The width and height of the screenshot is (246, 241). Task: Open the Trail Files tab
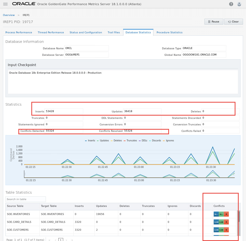[x=114, y=32]
